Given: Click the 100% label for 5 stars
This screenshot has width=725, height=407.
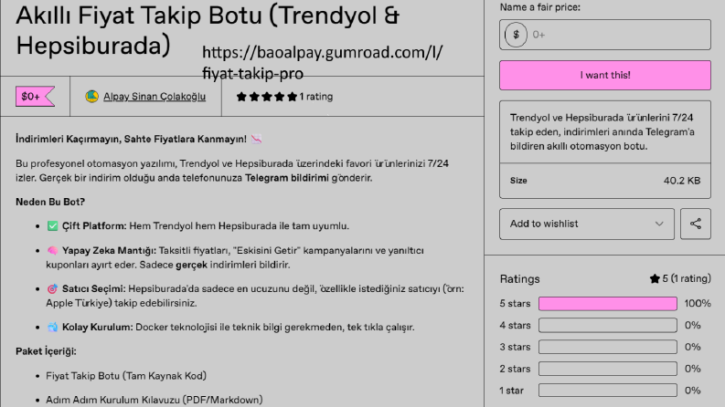Looking at the screenshot, I should (x=698, y=304).
